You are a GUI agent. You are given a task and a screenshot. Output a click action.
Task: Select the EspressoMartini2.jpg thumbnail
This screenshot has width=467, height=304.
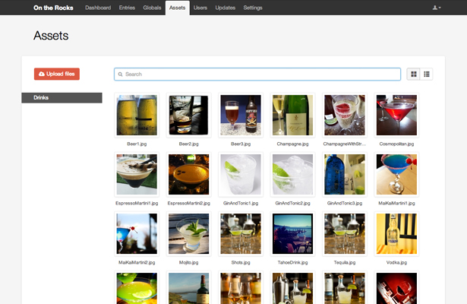(189, 174)
